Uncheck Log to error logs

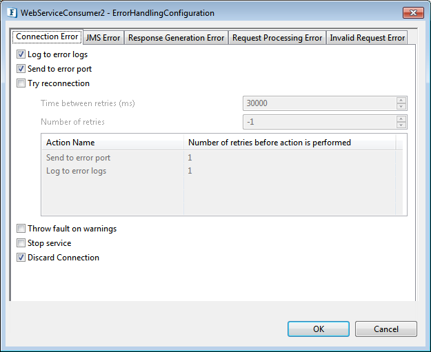pos(21,54)
